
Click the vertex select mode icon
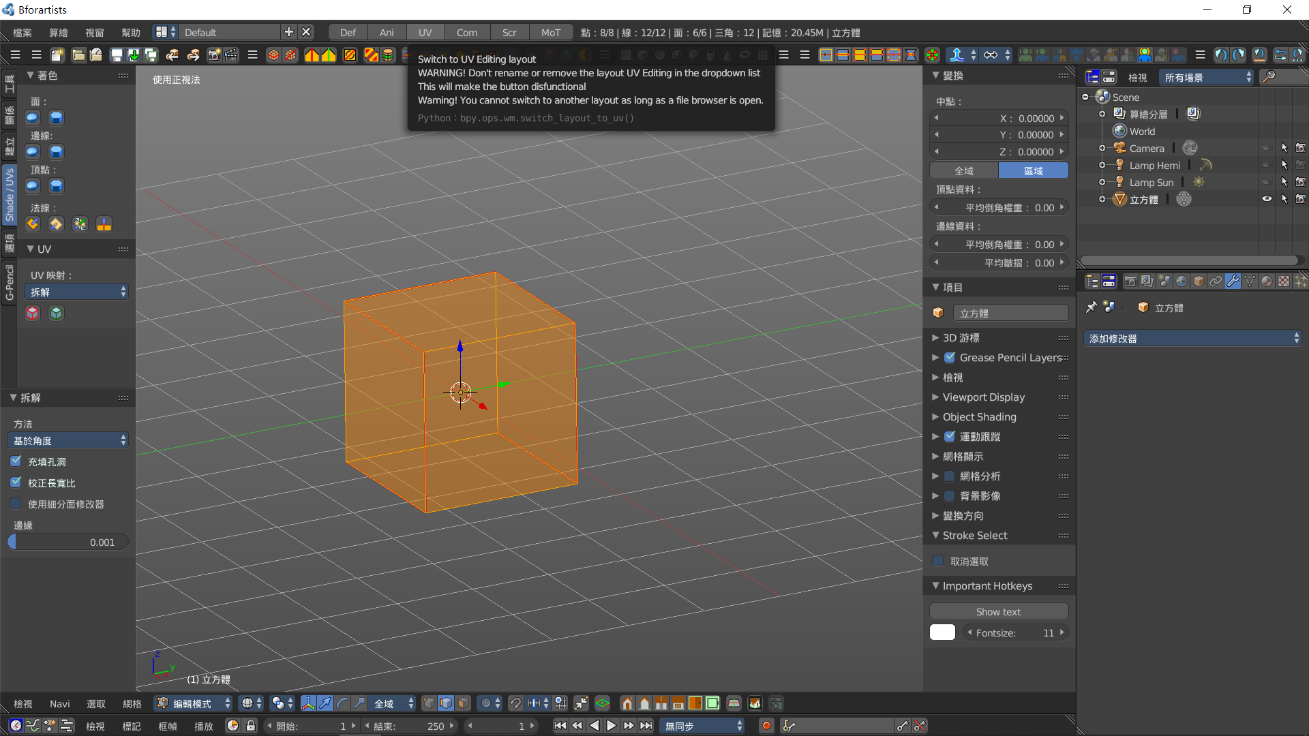pyautogui.click(x=429, y=703)
